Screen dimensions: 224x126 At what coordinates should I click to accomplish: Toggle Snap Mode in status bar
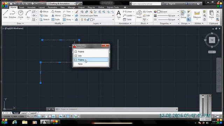(x=32, y=117)
